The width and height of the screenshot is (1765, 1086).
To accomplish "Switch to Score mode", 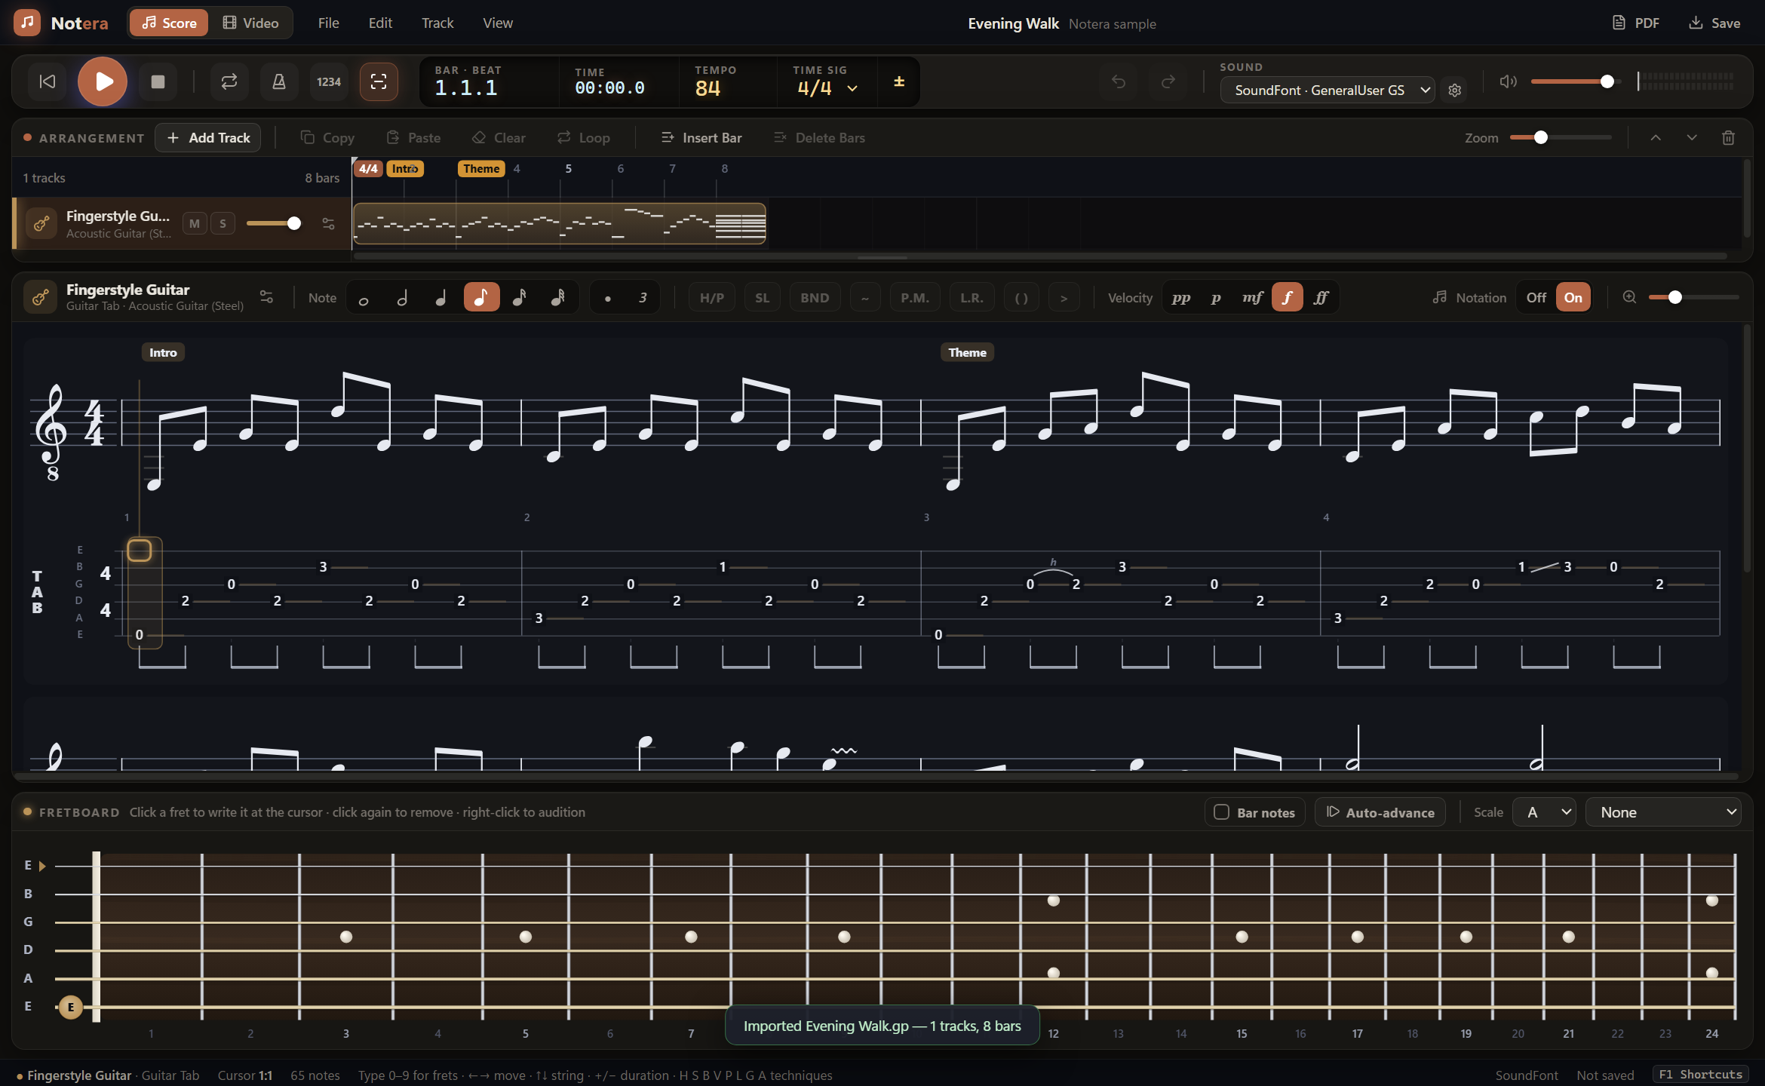I will (x=169, y=23).
